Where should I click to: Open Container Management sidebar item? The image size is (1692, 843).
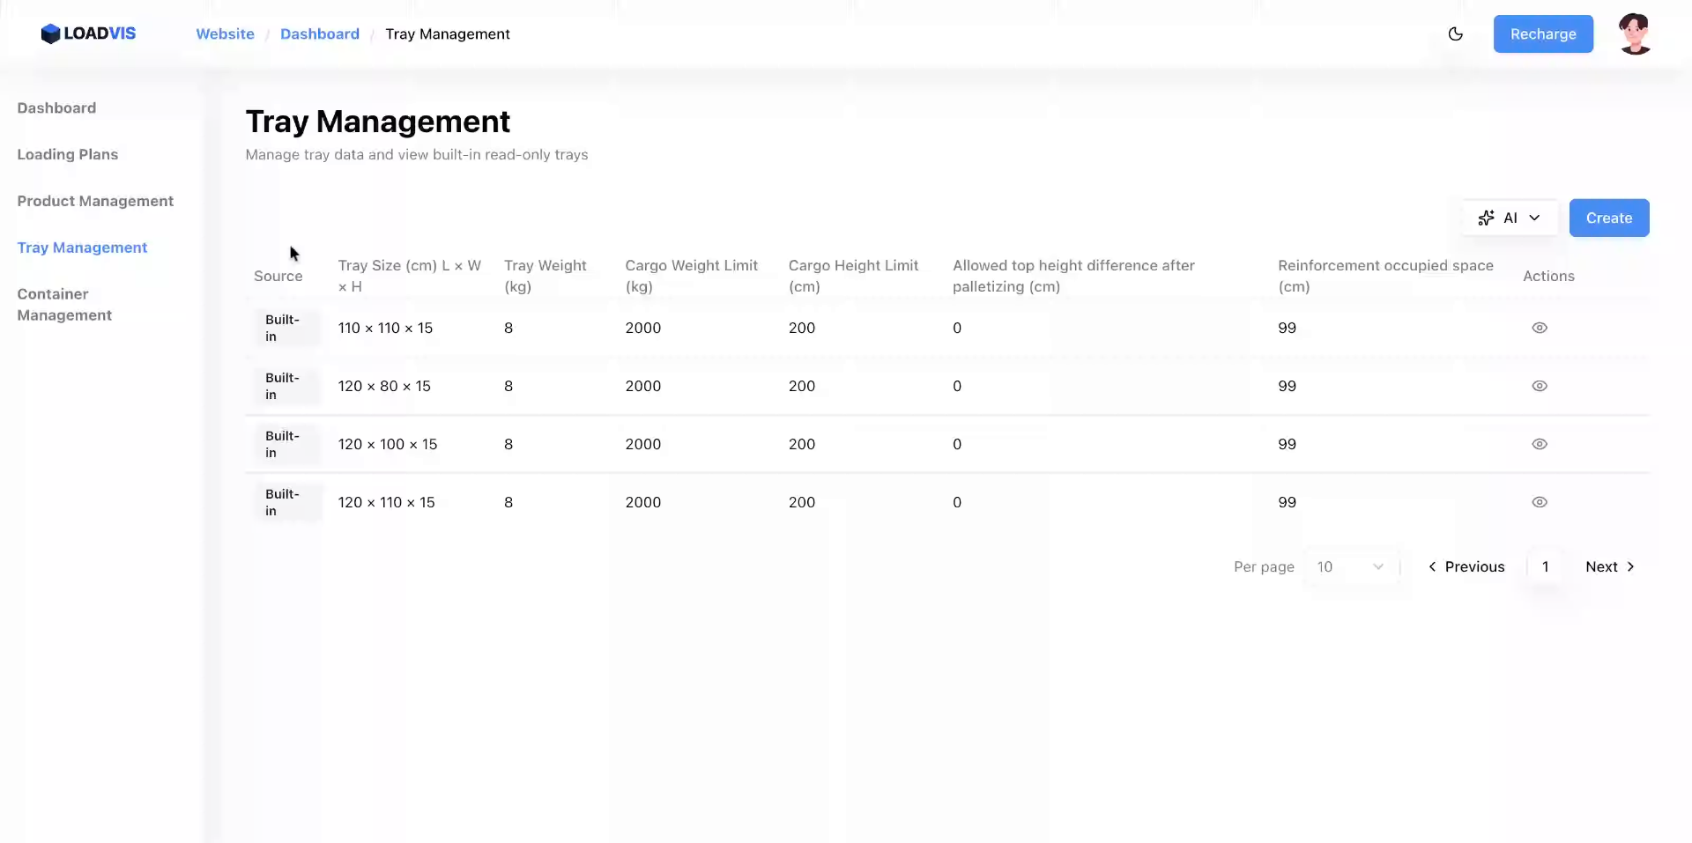pos(64,305)
